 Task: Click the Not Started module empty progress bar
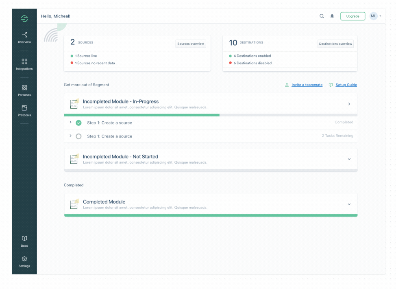[211, 171]
